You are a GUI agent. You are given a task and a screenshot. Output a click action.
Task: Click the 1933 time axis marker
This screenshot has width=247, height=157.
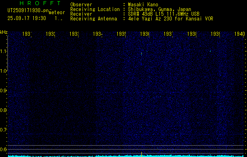(74, 34)
